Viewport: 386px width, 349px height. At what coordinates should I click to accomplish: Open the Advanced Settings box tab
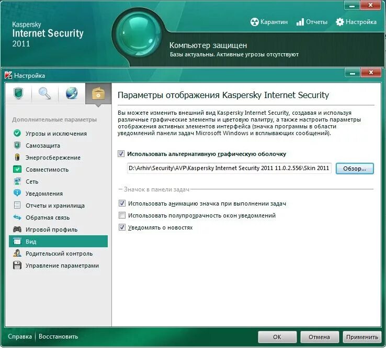pyautogui.click(x=98, y=93)
